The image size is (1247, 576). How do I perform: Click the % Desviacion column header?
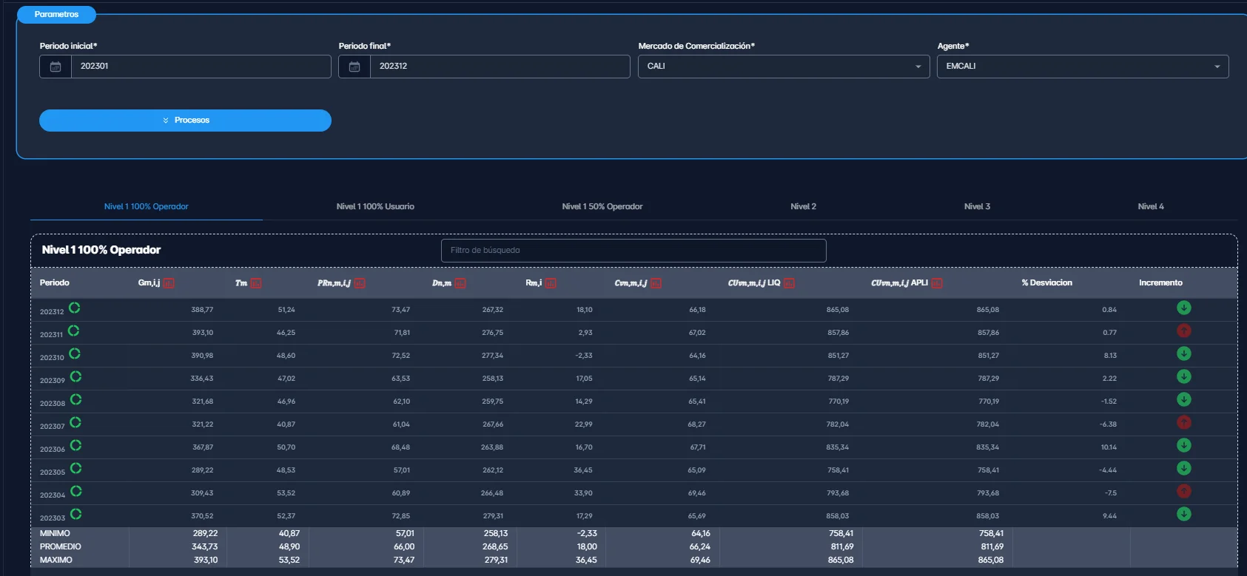1046,283
